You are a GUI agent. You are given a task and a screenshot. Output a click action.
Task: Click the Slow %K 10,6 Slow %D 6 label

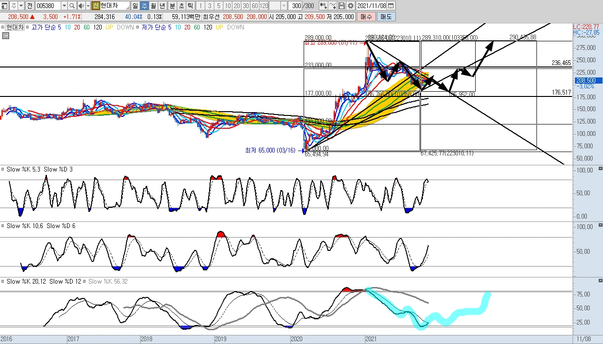(41, 226)
